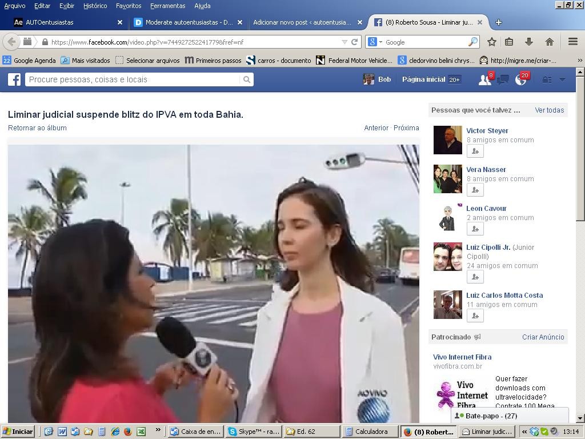Go to the Próxima video link

point(406,128)
